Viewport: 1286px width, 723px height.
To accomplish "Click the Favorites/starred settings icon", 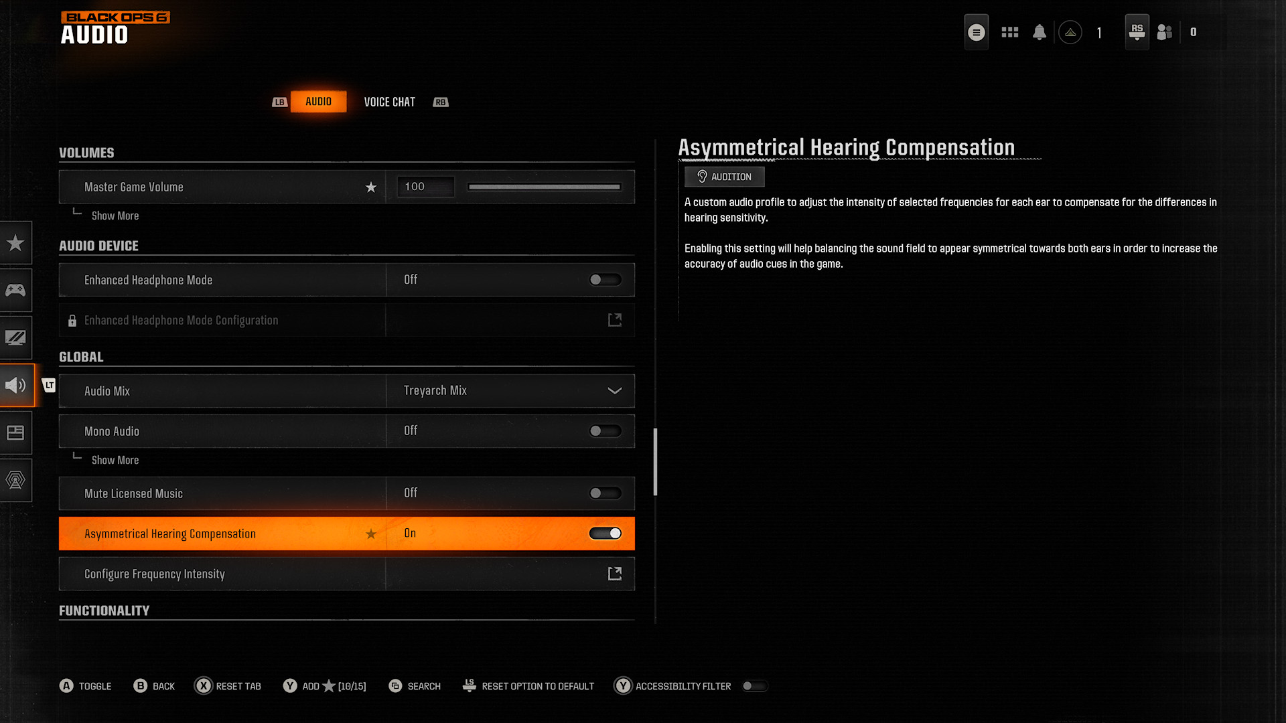I will pyautogui.click(x=16, y=243).
